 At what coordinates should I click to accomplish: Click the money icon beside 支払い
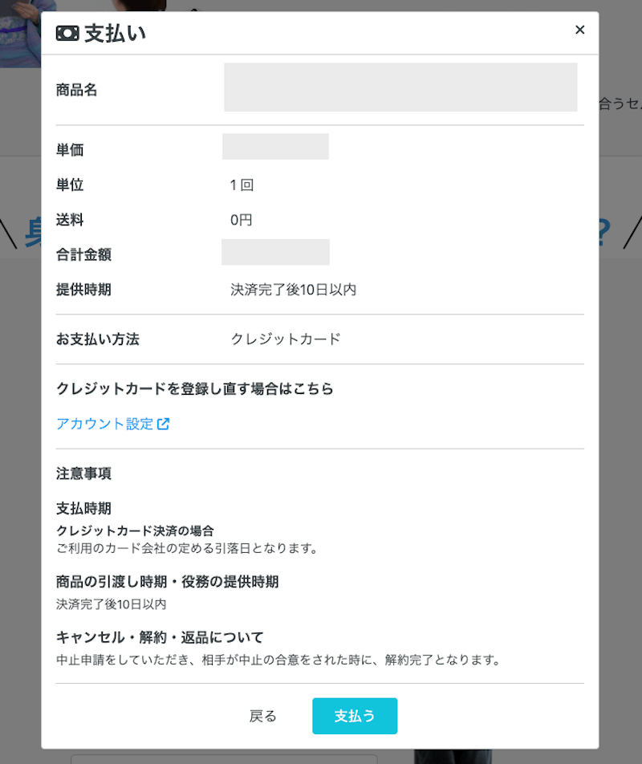[67, 34]
